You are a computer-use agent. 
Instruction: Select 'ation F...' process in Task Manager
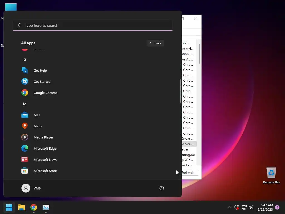(189, 54)
